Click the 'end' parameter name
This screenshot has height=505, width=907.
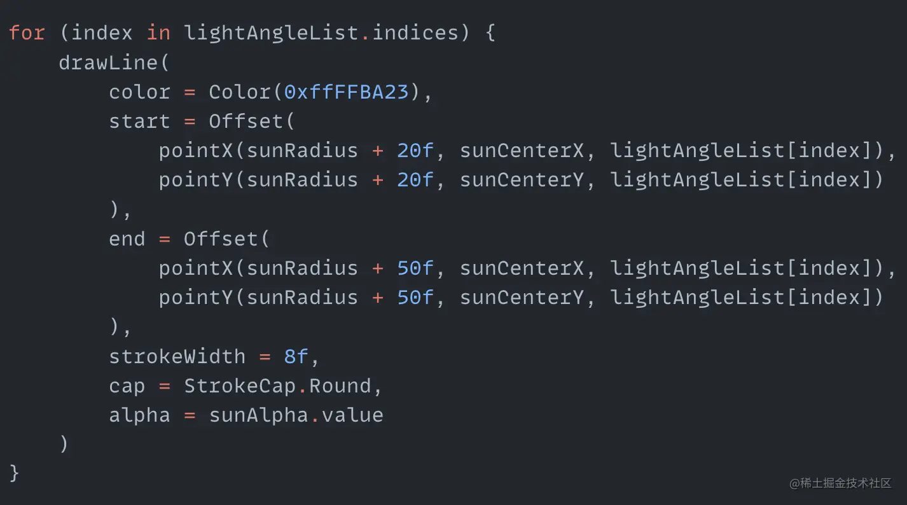coord(127,239)
